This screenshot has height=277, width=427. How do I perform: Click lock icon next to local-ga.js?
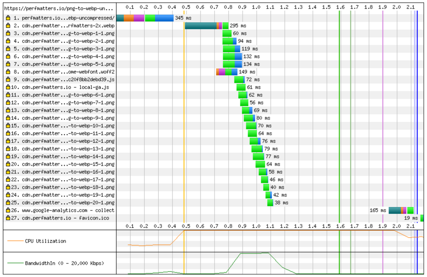tap(8, 87)
